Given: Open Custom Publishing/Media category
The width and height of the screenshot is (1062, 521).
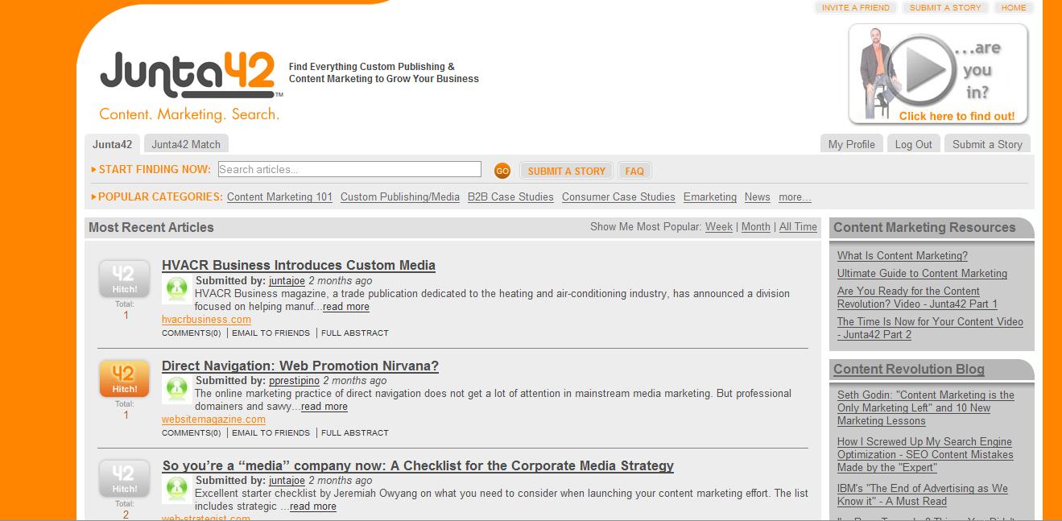Looking at the screenshot, I should (x=400, y=196).
